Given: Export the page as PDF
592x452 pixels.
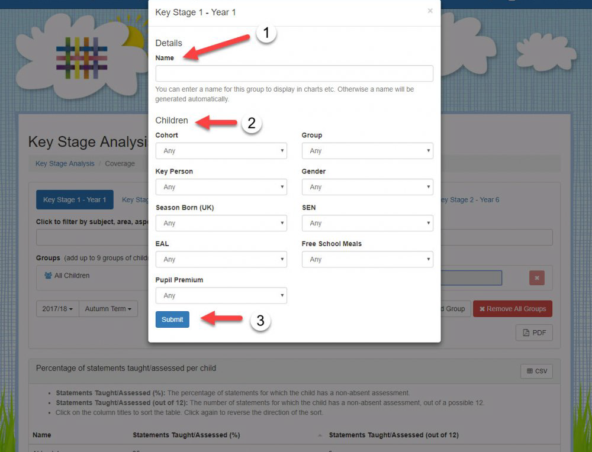Looking at the screenshot, I should pos(534,332).
